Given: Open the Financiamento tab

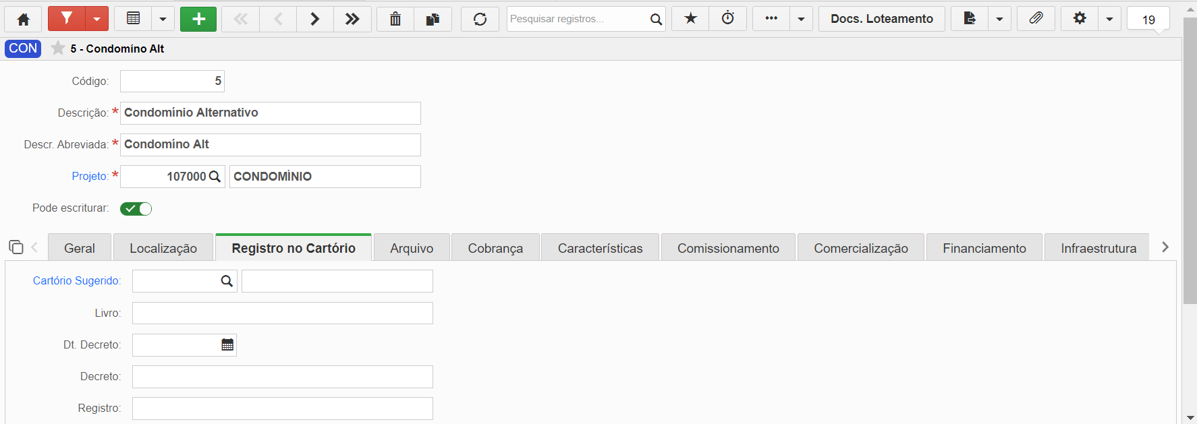Looking at the screenshot, I should coord(984,248).
